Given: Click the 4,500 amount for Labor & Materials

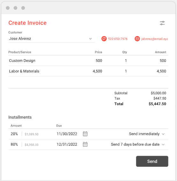Looking at the screenshot, I should coord(161,71).
